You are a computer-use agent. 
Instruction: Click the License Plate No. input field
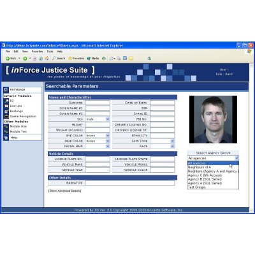tap(98, 159)
